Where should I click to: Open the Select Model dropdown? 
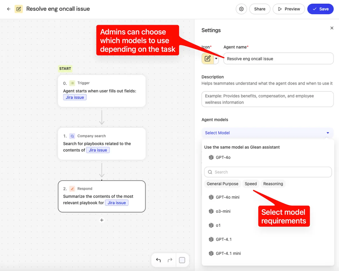(268, 133)
